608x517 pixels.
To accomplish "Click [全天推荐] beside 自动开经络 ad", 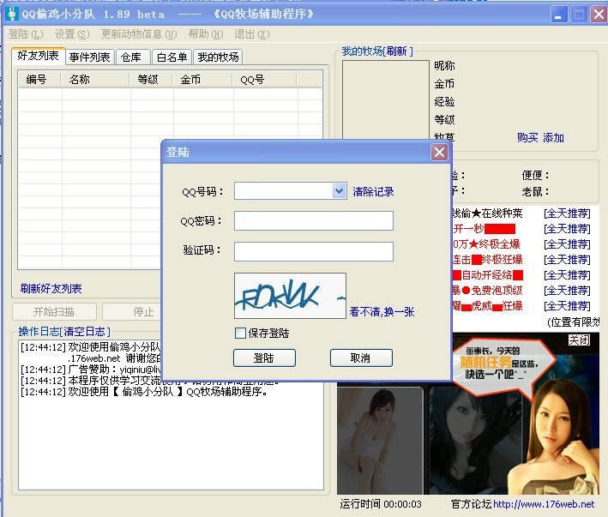I will (x=568, y=274).
